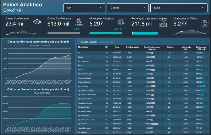Image resolution: width=211 pixels, height=135 pixels.
Task: Select the Óleo municipality row
Action: 143,53
